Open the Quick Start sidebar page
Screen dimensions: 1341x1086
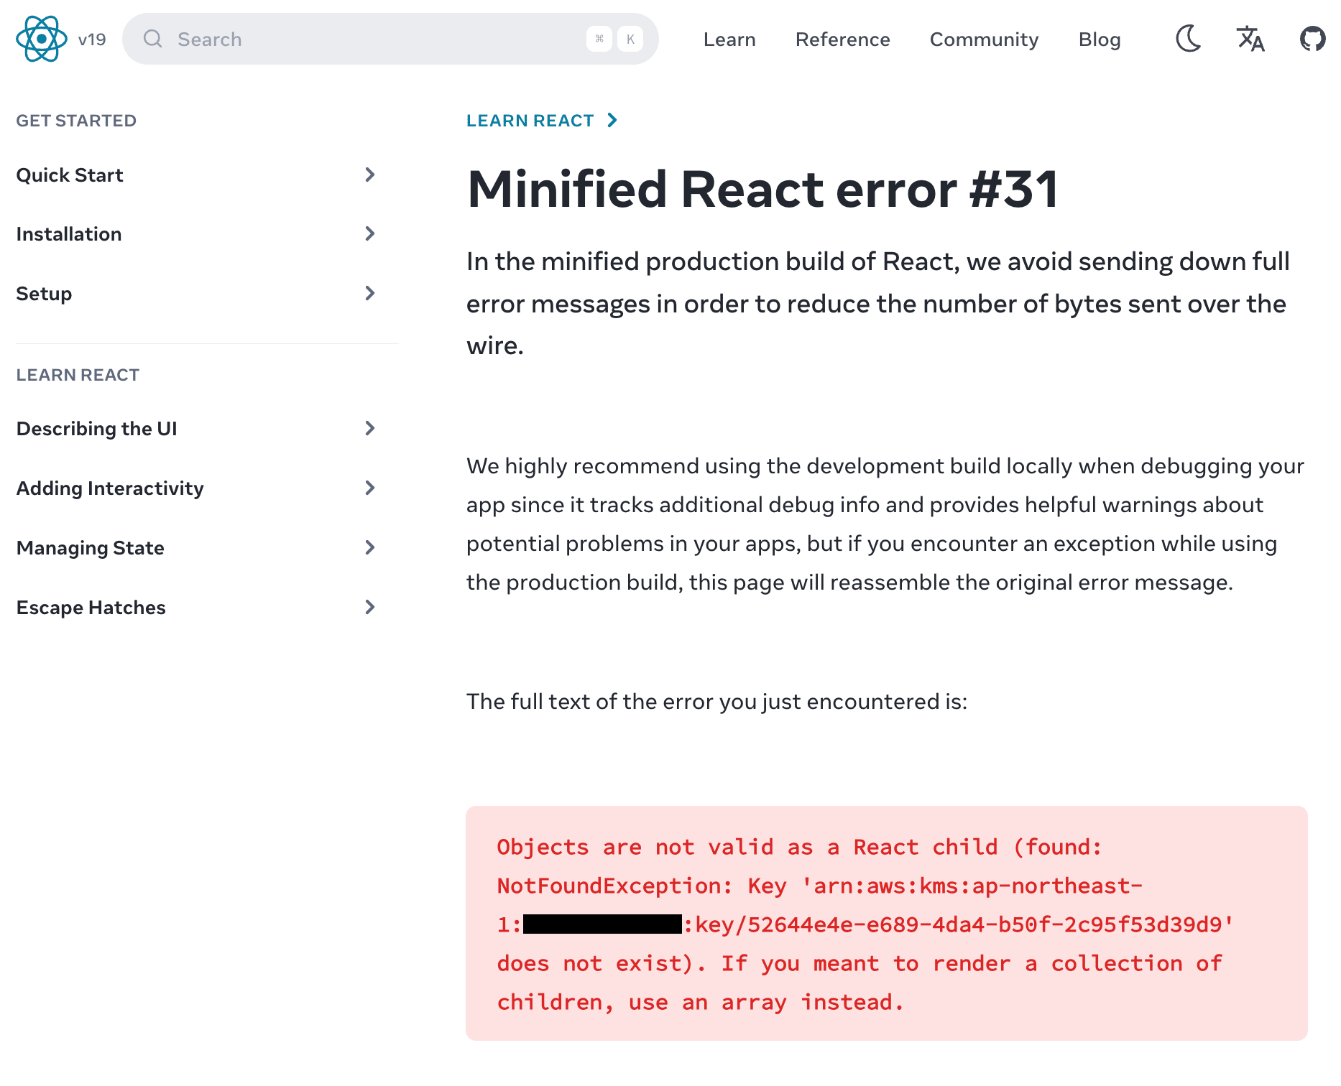pyautogui.click(x=70, y=175)
